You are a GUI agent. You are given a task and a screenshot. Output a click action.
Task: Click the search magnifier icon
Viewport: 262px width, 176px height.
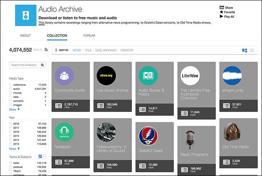click(x=44, y=65)
